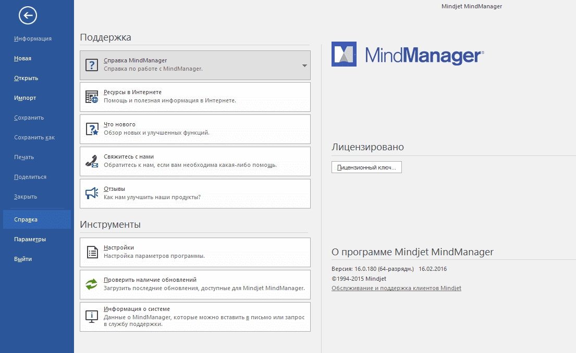
Task: Choose Закрыть in the sidebar
Action: (x=26, y=197)
